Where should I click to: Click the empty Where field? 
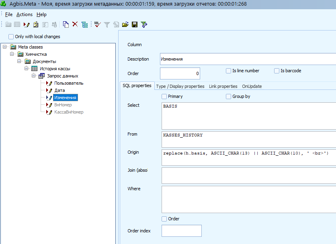(x=249, y=199)
